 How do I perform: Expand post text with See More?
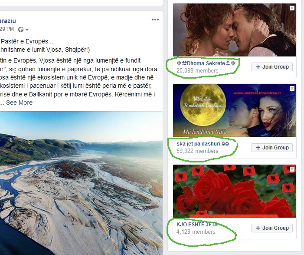(19, 103)
